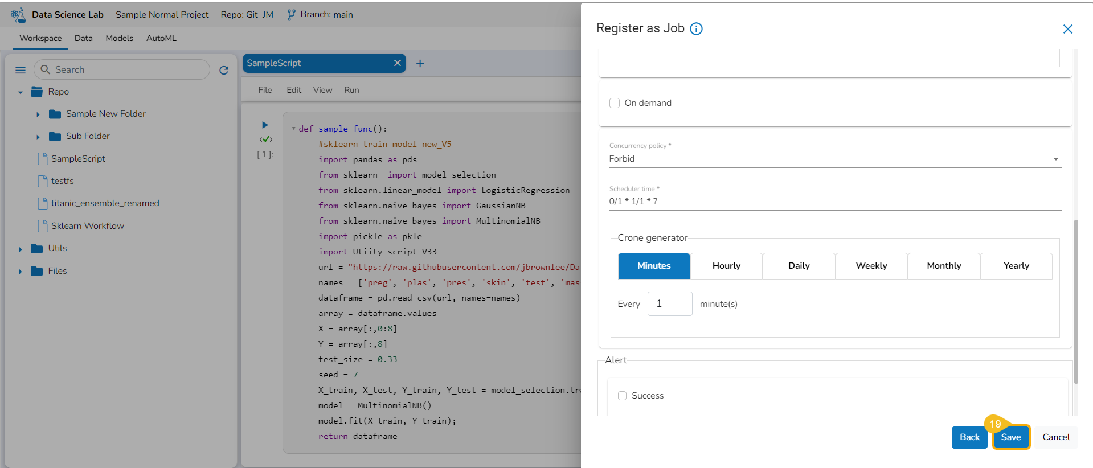Run the code cell with play icon

[x=265, y=125]
